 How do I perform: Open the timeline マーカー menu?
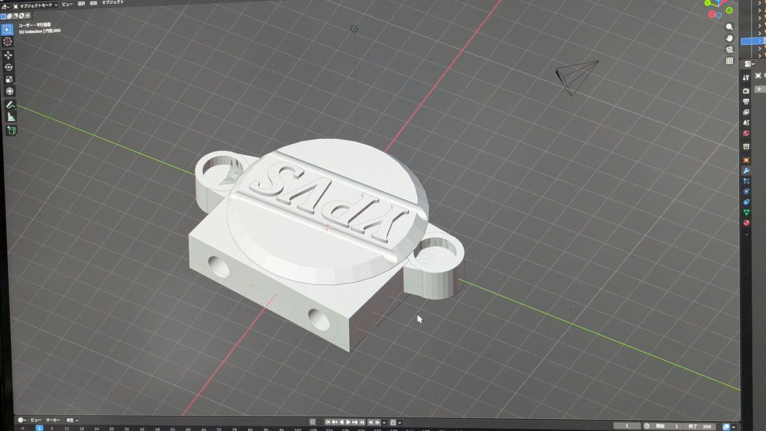click(54, 420)
